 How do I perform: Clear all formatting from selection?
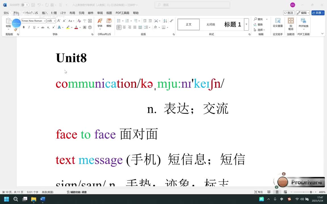point(79,21)
